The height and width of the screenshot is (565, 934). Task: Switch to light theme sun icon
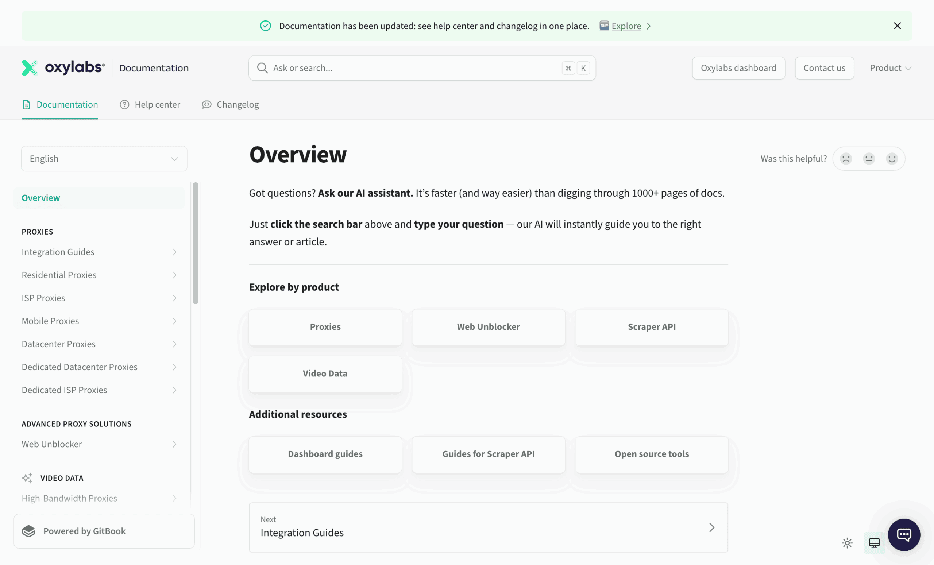[x=847, y=543]
